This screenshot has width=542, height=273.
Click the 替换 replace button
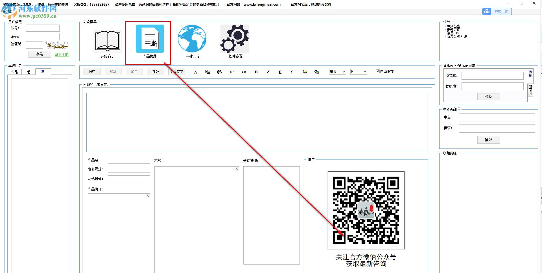coord(489,97)
